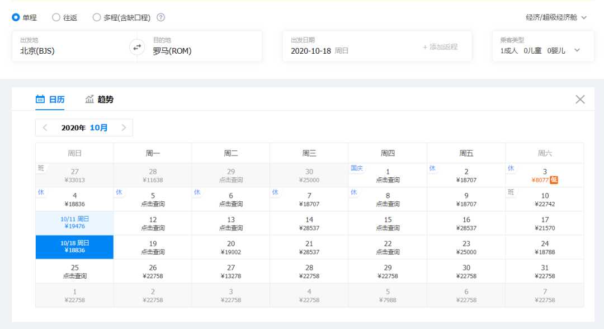Query price for October 6
The height and width of the screenshot is (329, 604).
231,199
